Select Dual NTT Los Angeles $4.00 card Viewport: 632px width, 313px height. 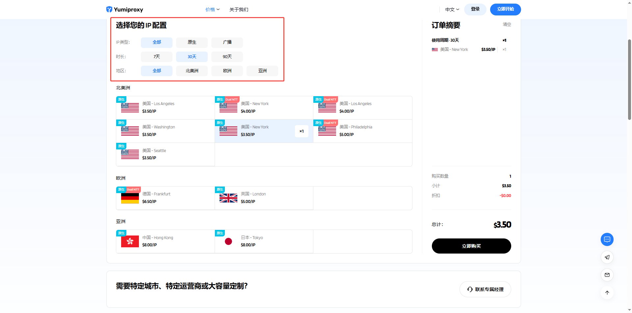coord(362,108)
